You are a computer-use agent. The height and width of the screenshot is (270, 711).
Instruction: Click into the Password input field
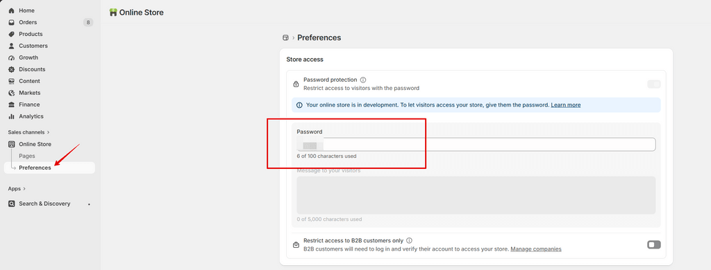click(476, 145)
